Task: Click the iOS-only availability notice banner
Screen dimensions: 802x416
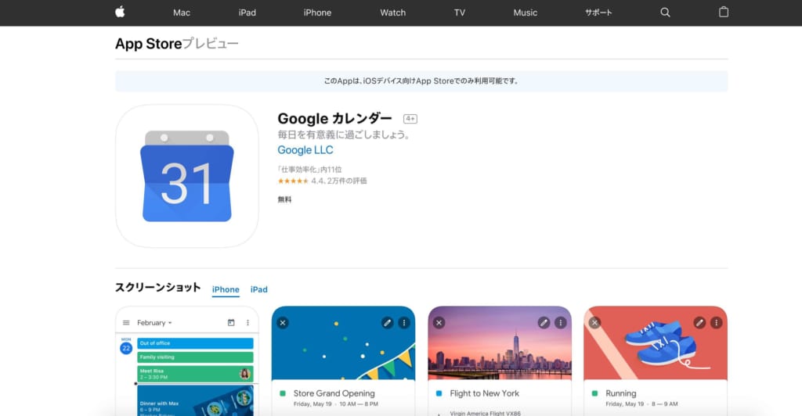Action: click(421, 81)
